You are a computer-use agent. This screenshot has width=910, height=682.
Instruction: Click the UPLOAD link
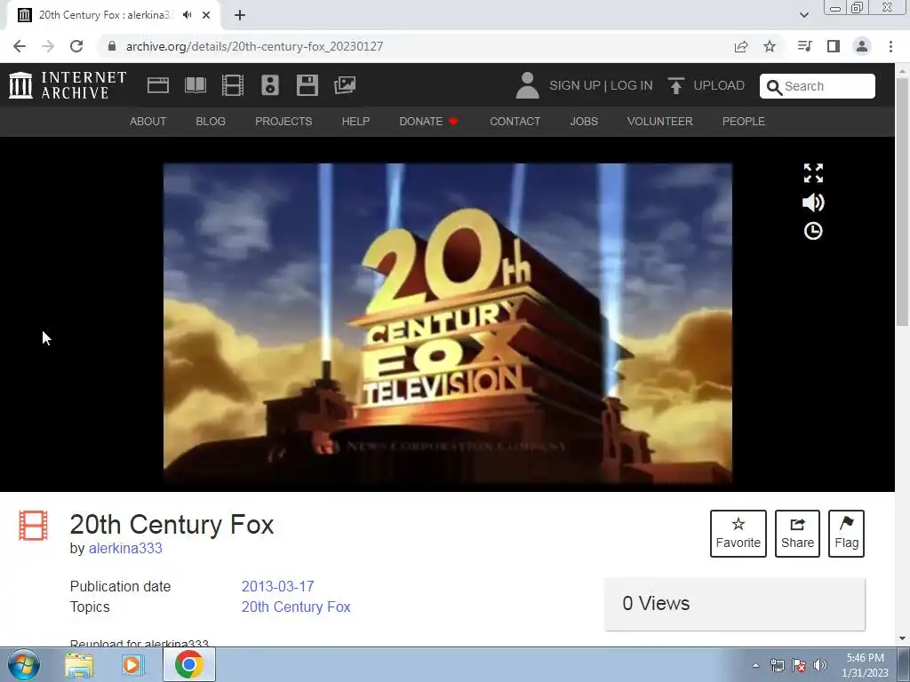point(719,85)
